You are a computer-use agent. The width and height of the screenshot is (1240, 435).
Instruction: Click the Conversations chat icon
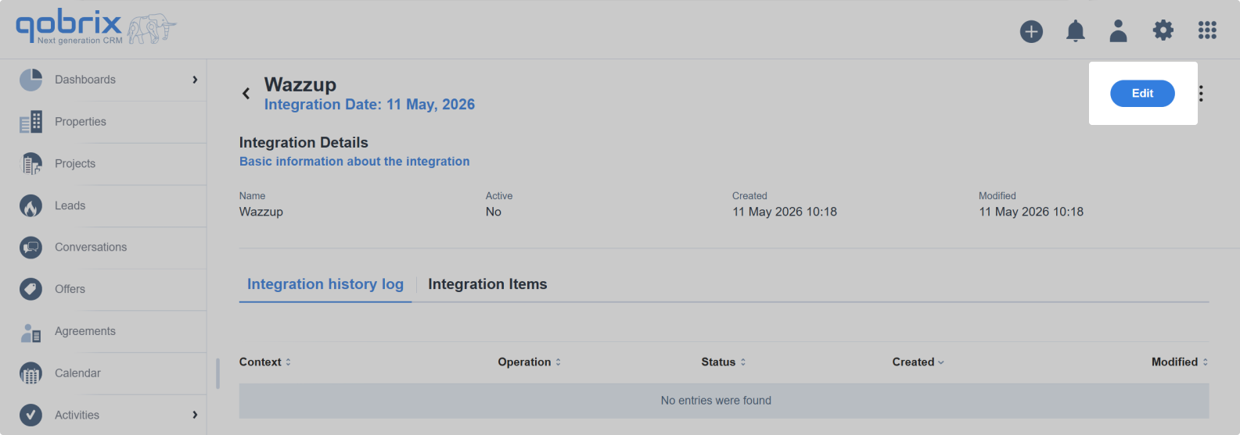31,248
